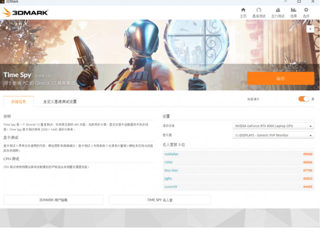Open the 选项 options gear icon

[306, 12]
